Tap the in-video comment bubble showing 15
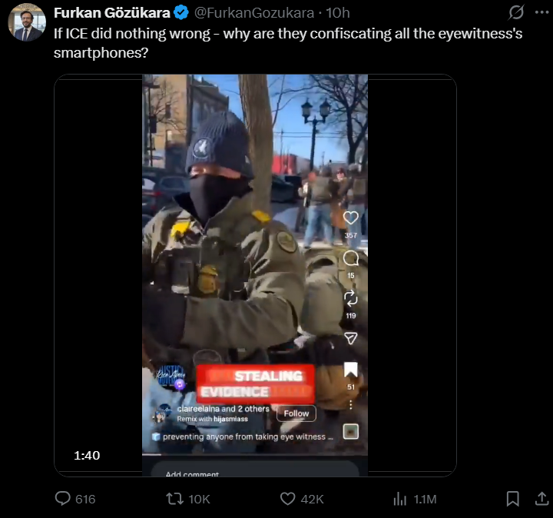The image size is (553, 518). pyautogui.click(x=350, y=258)
